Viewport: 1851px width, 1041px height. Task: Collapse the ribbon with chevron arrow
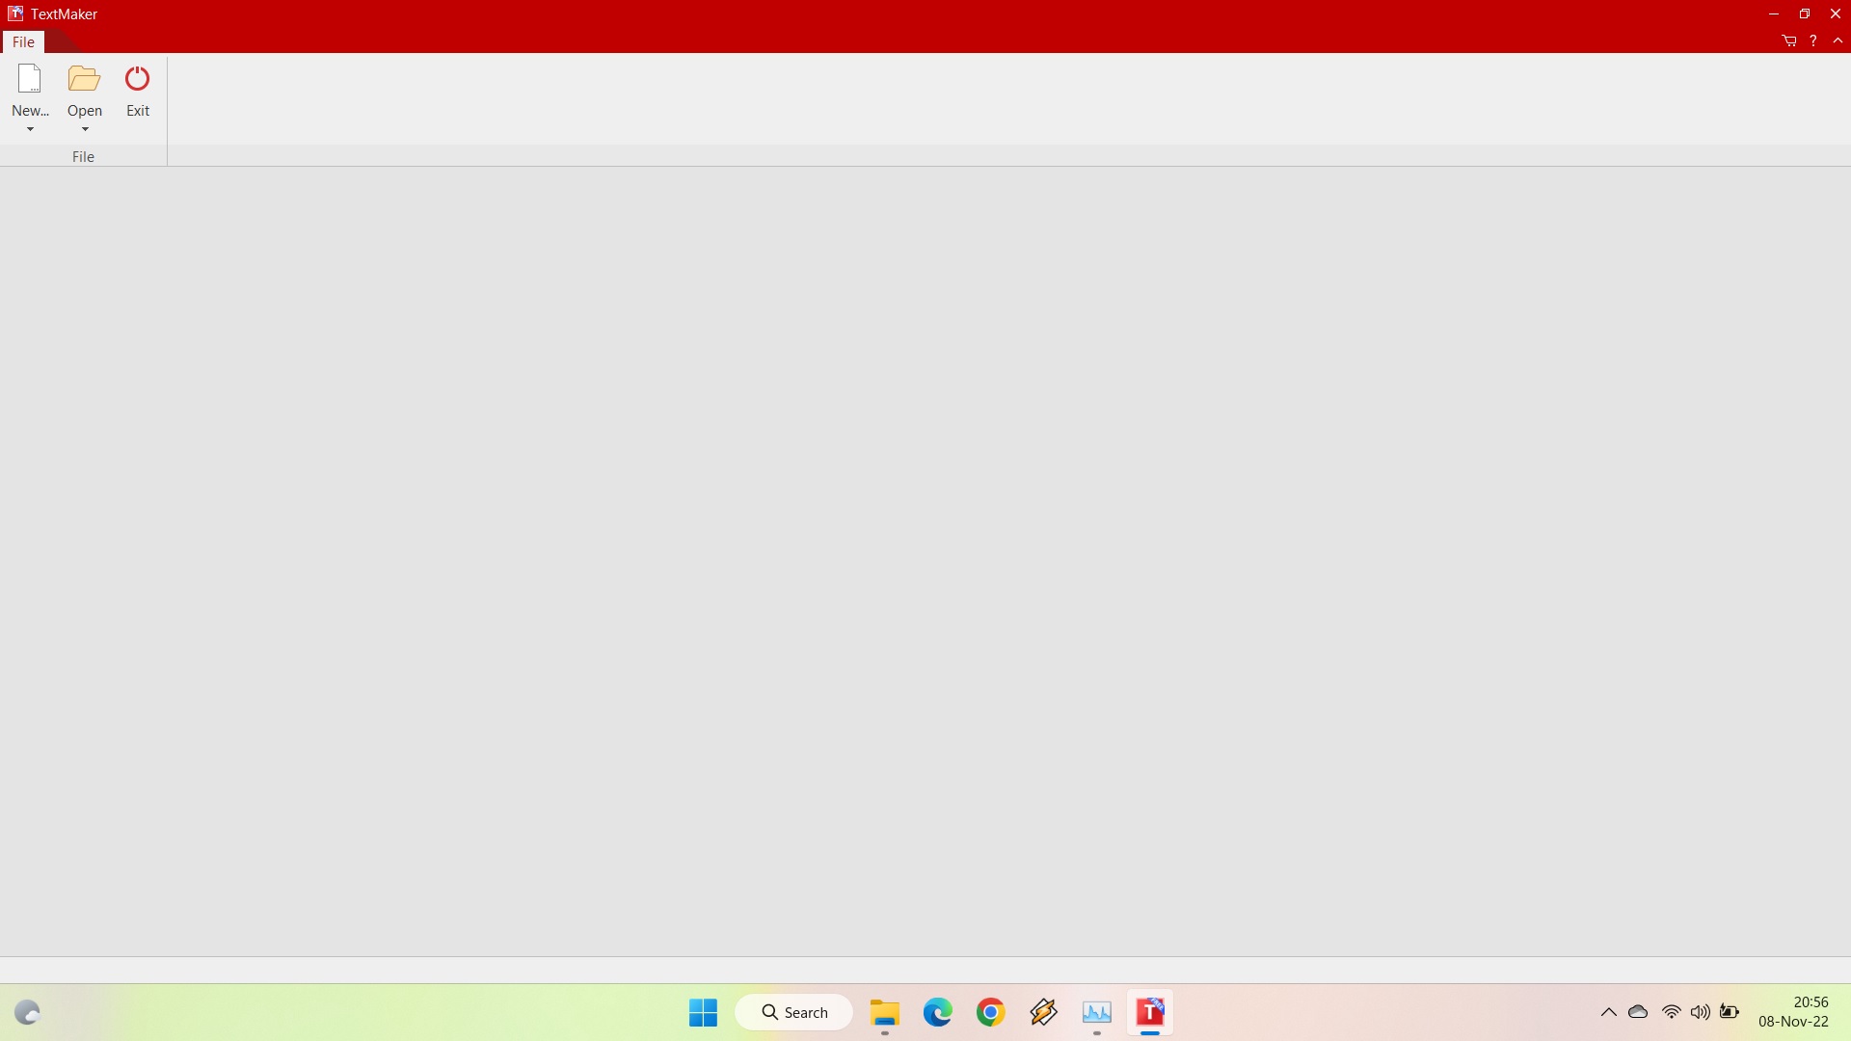(x=1838, y=40)
